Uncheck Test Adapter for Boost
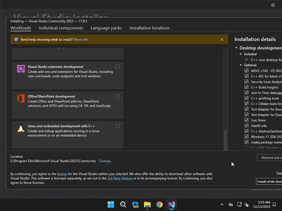This screenshot has width=282, height=211. tap(246, 109)
